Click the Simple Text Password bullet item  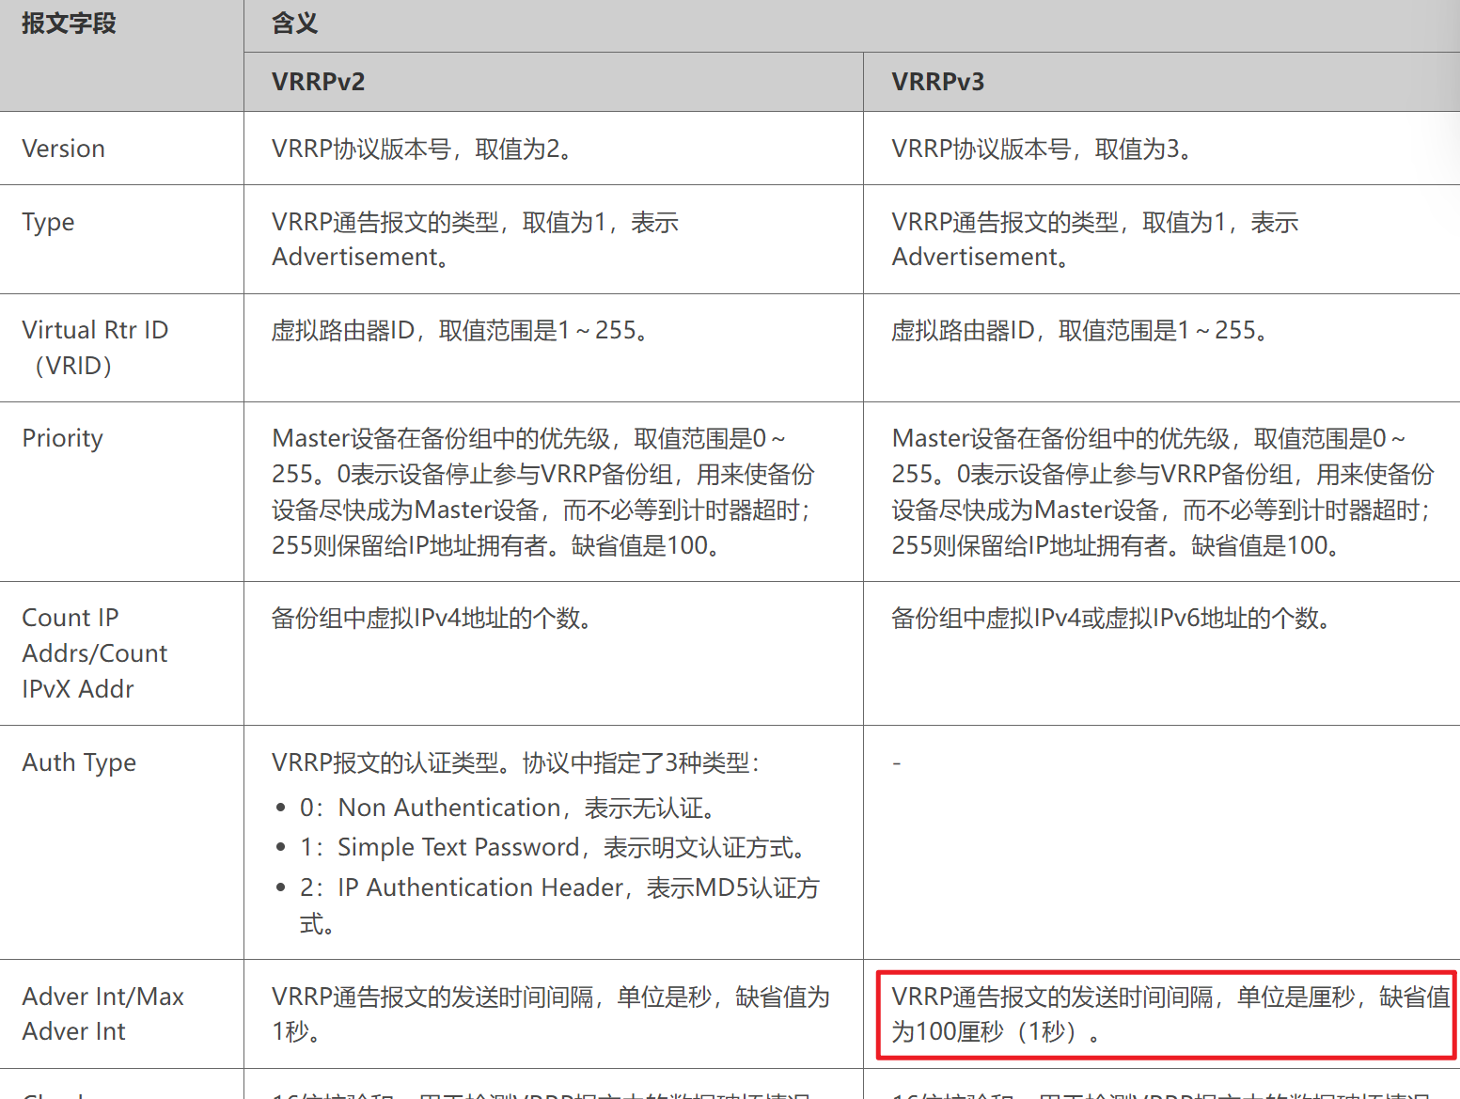click(553, 847)
